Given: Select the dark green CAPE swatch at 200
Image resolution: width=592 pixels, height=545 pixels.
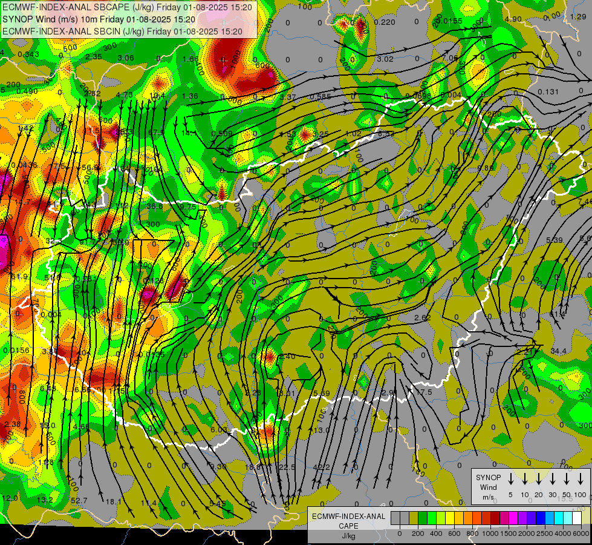Looking at the screenshot, I should pos(423,518).
